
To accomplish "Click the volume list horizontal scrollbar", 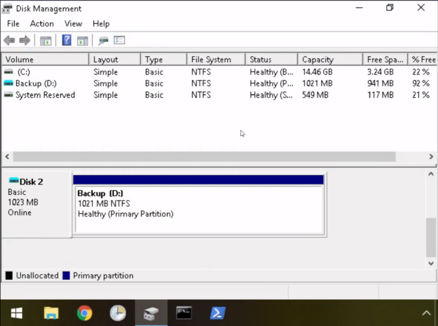I will tap(204, 156).
